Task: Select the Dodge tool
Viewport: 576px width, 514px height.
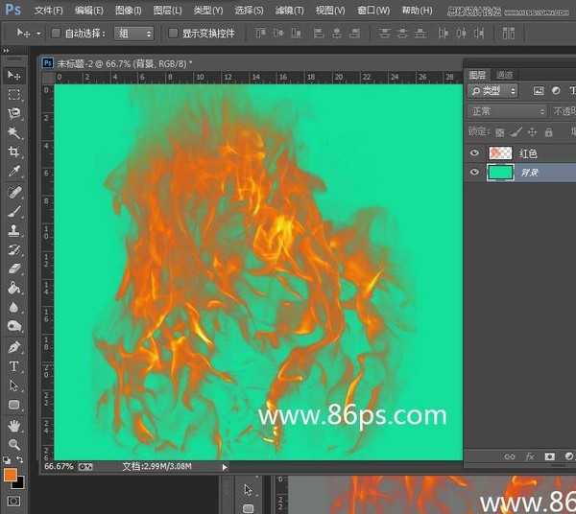Action: (x=14, y=326)
